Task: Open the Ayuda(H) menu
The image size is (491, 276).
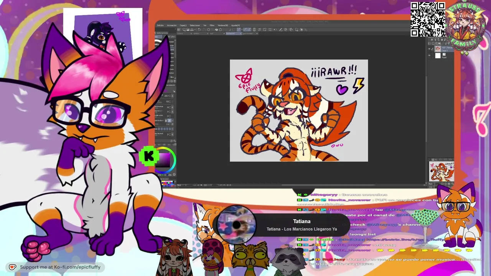Action: coord(236,25)
